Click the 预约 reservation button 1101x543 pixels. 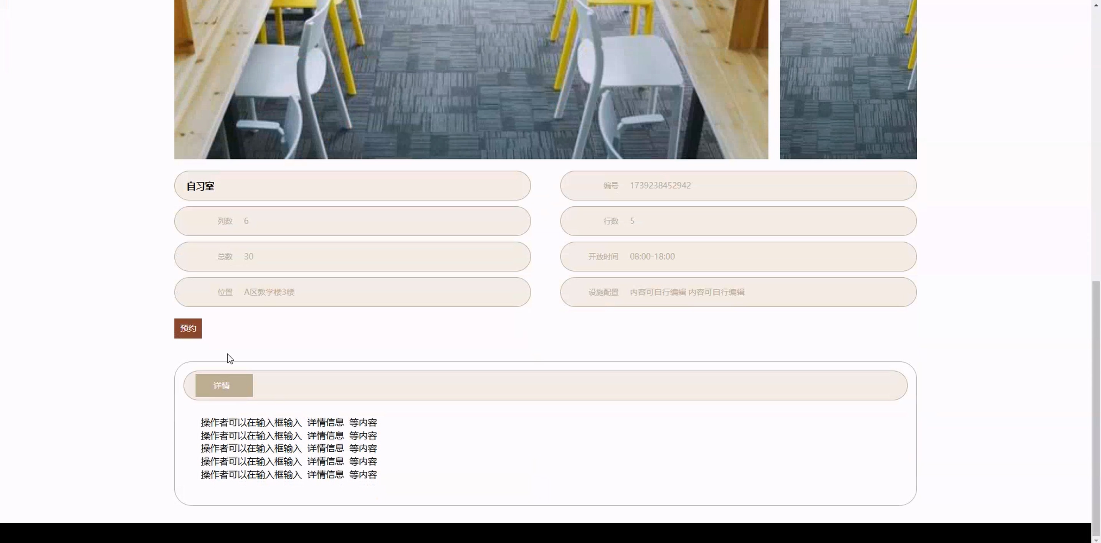click(188, 328)
